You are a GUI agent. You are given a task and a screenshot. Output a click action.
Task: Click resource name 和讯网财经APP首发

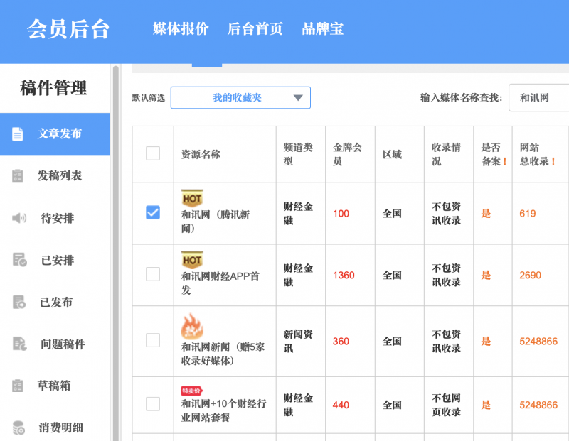[220, 283]
